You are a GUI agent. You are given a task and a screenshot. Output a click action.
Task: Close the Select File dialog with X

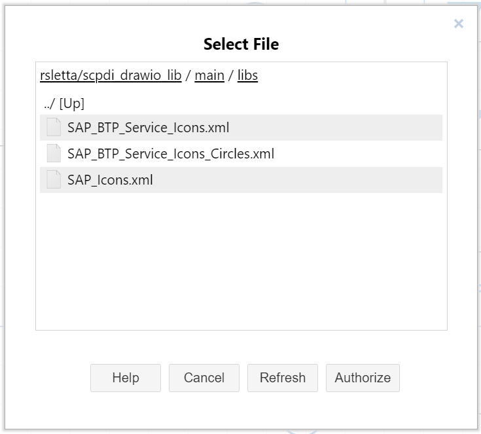point(459,24)
